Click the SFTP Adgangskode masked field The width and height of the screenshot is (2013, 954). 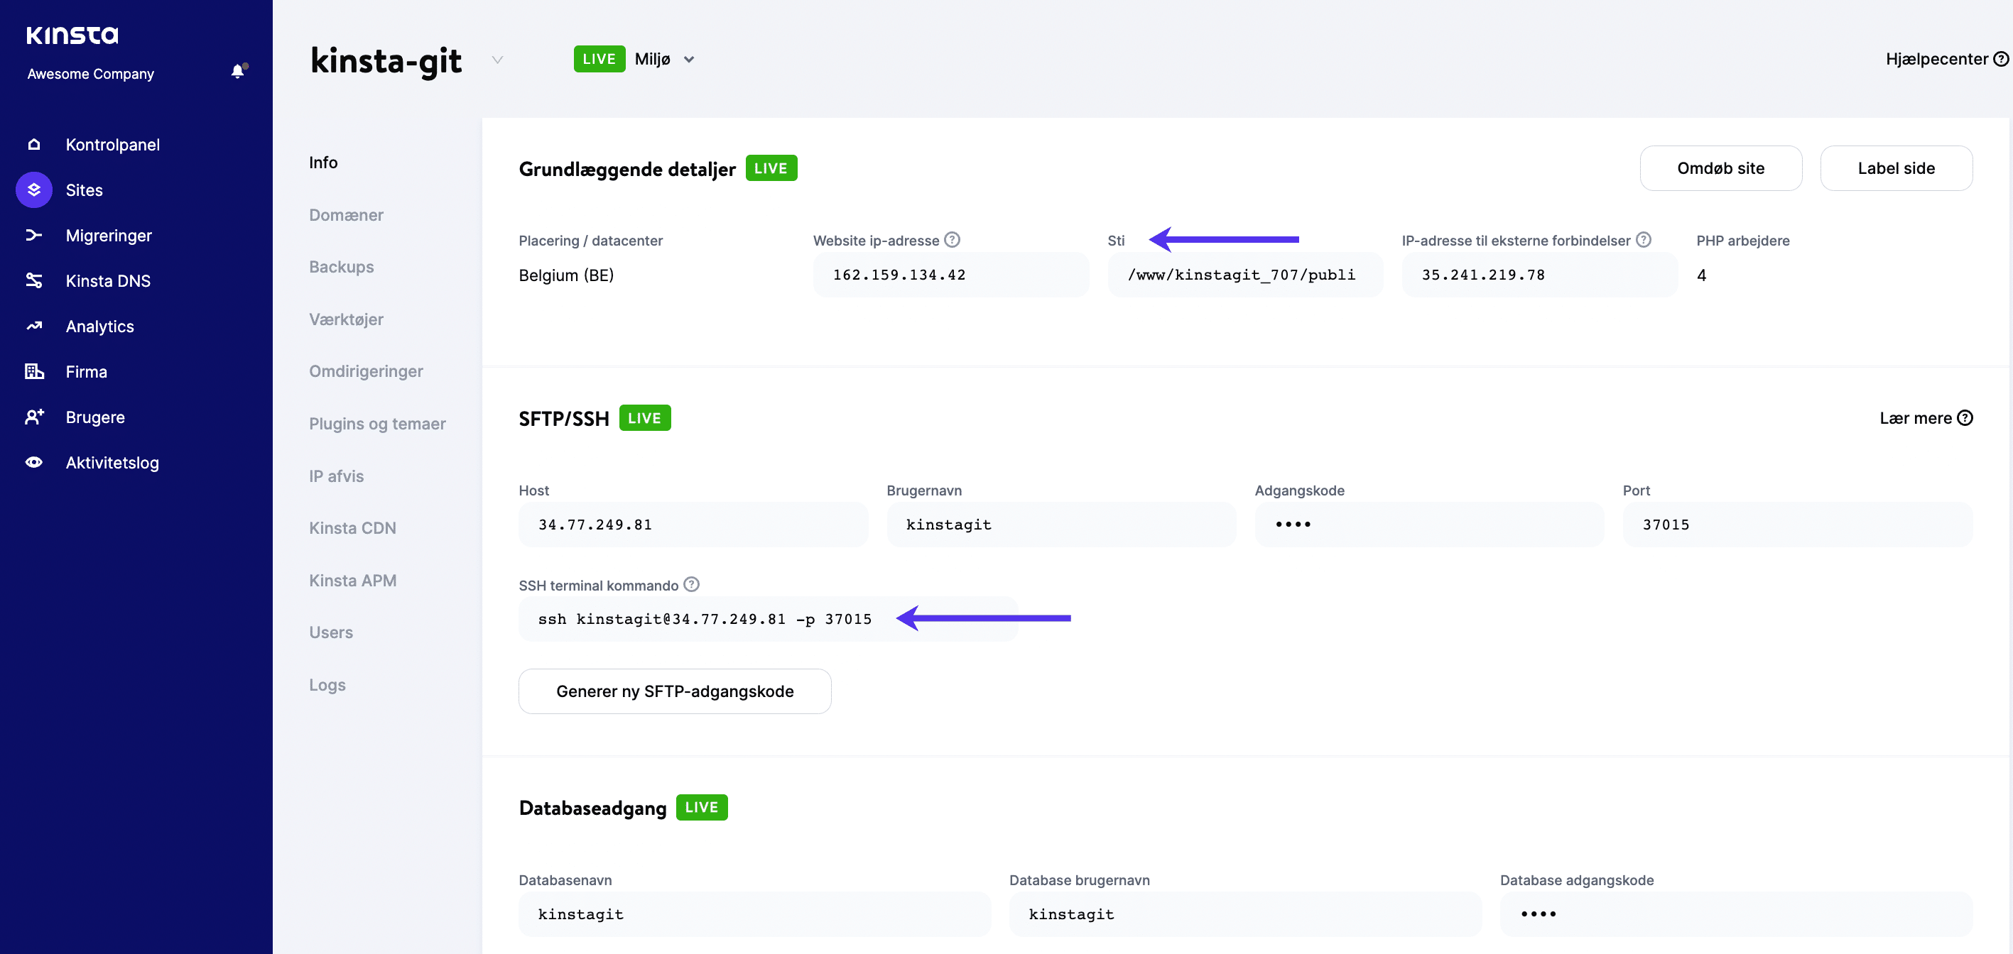1429,525
